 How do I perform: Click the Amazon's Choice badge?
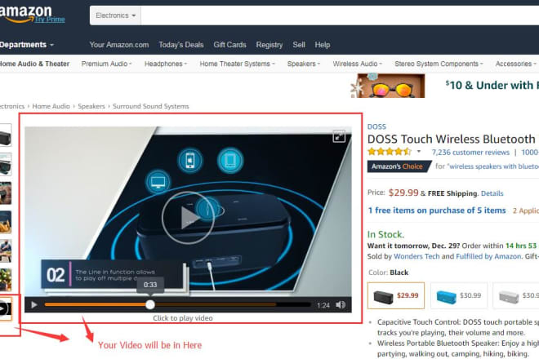coord(399,166)
